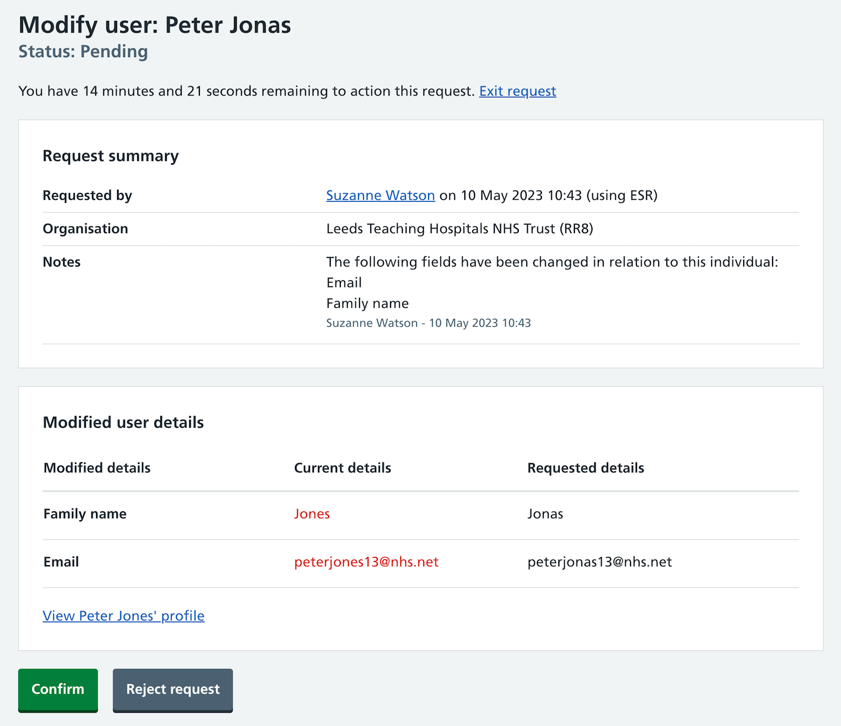The height and width of the screenshot is (726, 841).
Task: Click the 'Modified details' column header
Action: coord(97,468)
